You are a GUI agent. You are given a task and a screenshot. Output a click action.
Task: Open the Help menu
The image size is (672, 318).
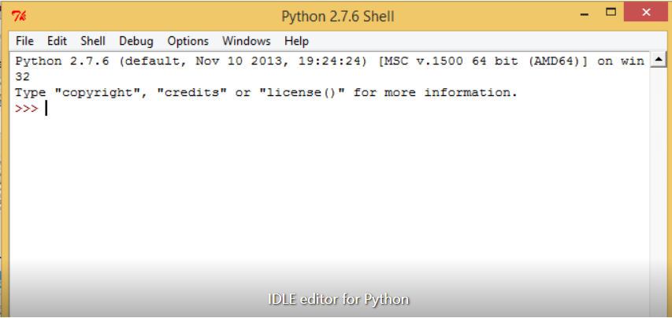point(296,41)
